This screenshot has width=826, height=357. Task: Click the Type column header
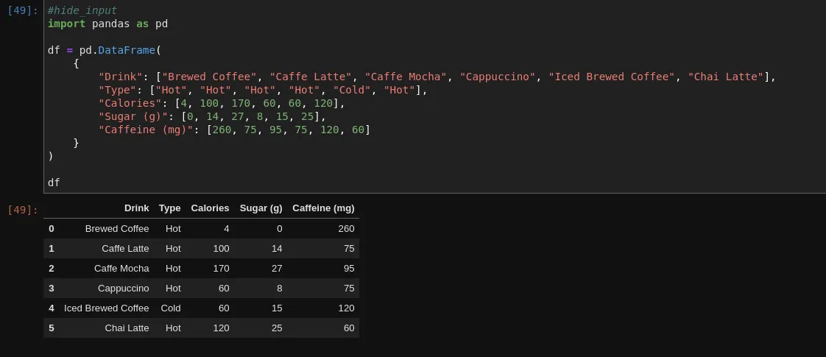[x=169, y=208]
